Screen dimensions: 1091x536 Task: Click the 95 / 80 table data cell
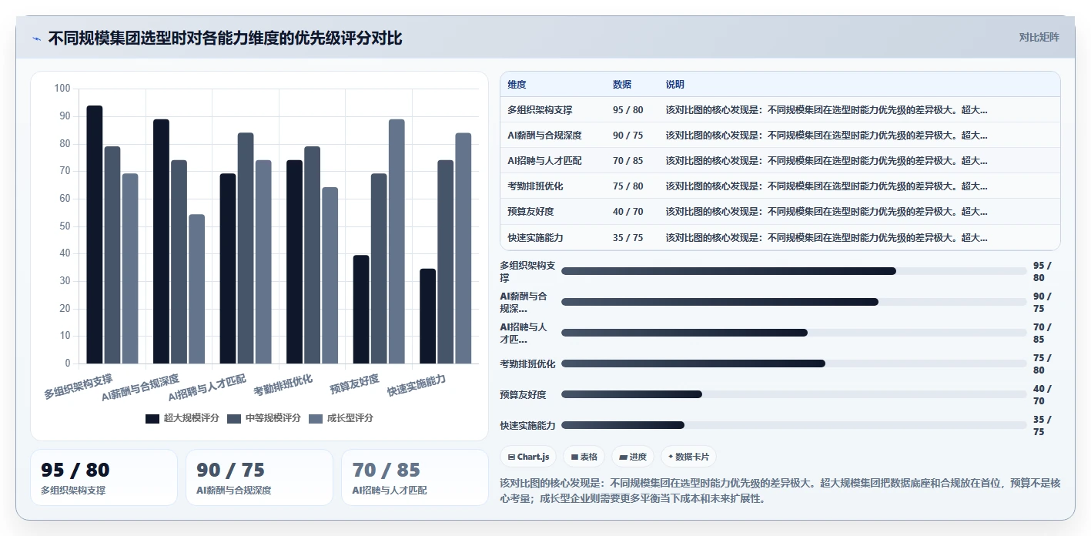click(x=627, y=110)
